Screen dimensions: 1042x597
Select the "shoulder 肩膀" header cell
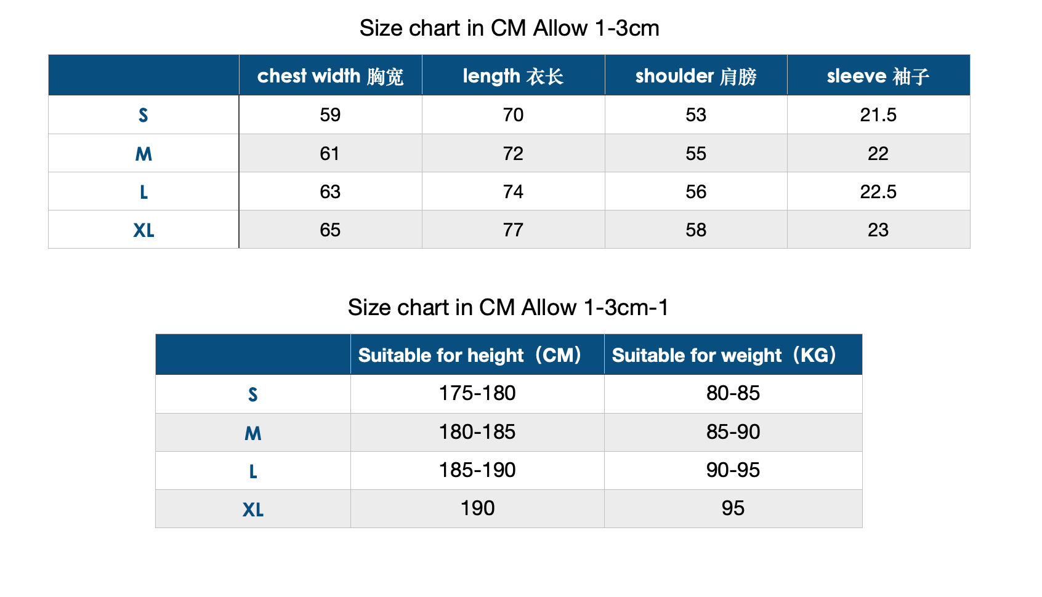pyautogui.click(x=696, y=76)
